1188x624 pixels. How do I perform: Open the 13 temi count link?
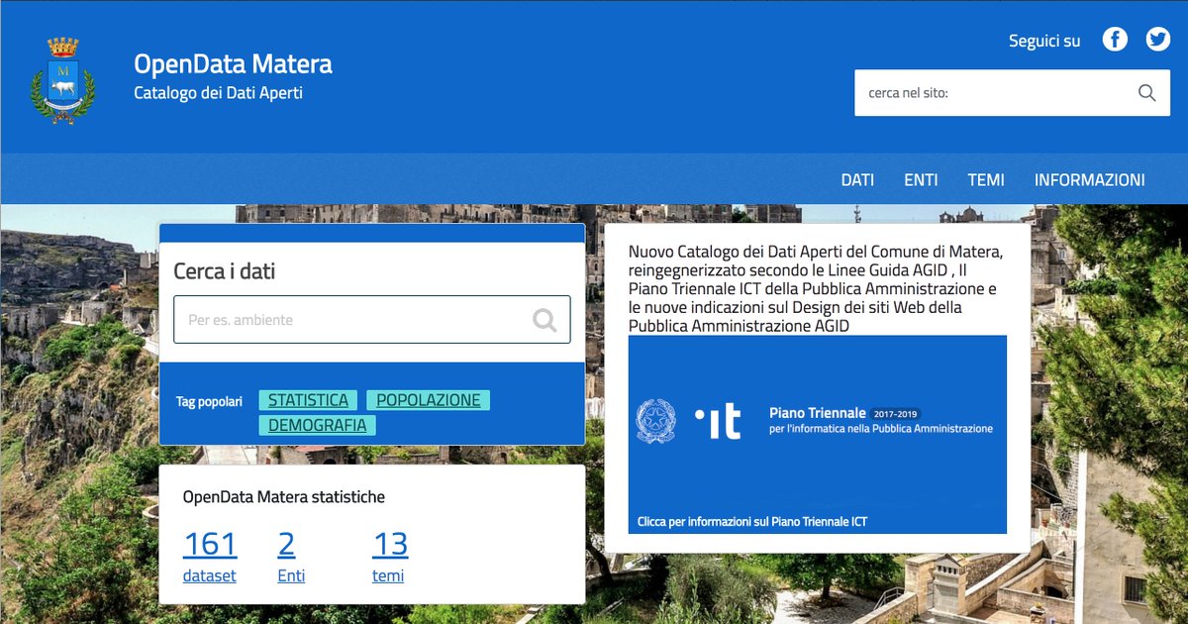390,544
